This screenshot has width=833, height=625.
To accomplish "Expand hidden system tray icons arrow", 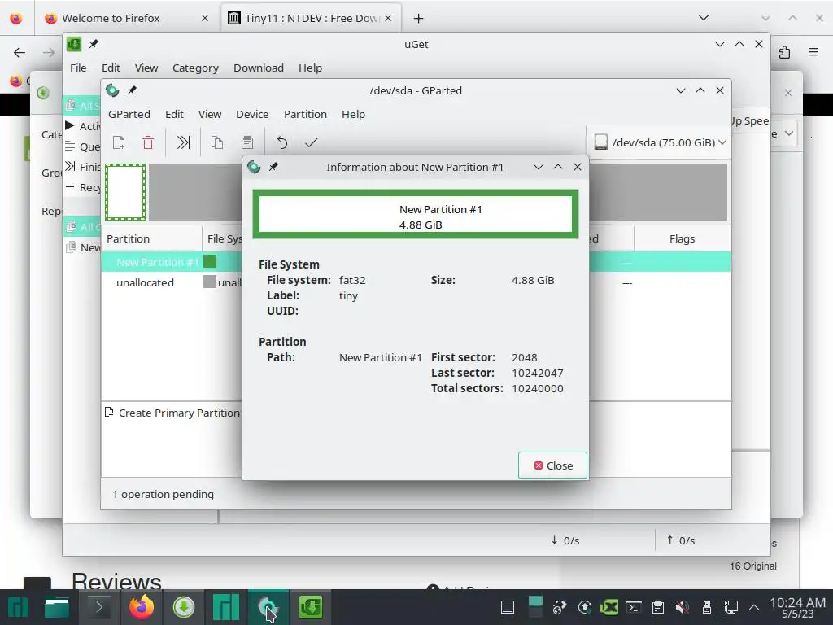I will pyautogui.click(x=754, y=607).
